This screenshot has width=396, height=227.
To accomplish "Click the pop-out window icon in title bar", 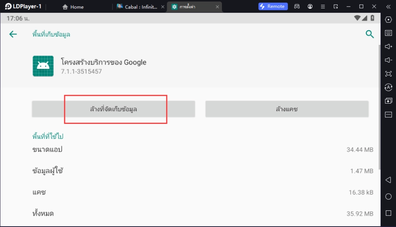I will pyautogui.click(x=336, y=7).
